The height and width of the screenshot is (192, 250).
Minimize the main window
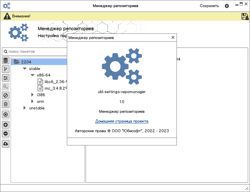[237, 5]
